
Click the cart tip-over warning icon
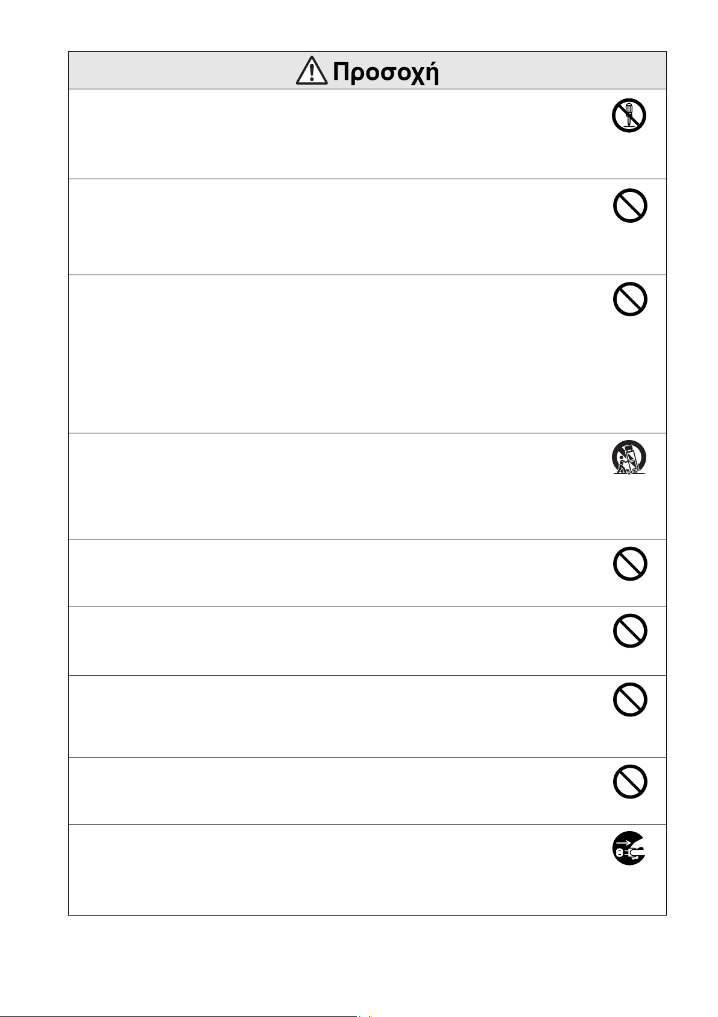click(629, 457)
